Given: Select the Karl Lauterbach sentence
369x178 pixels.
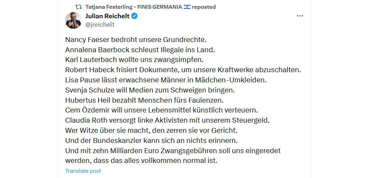Looking at the screenshot, I should click(x=134, y=60).
